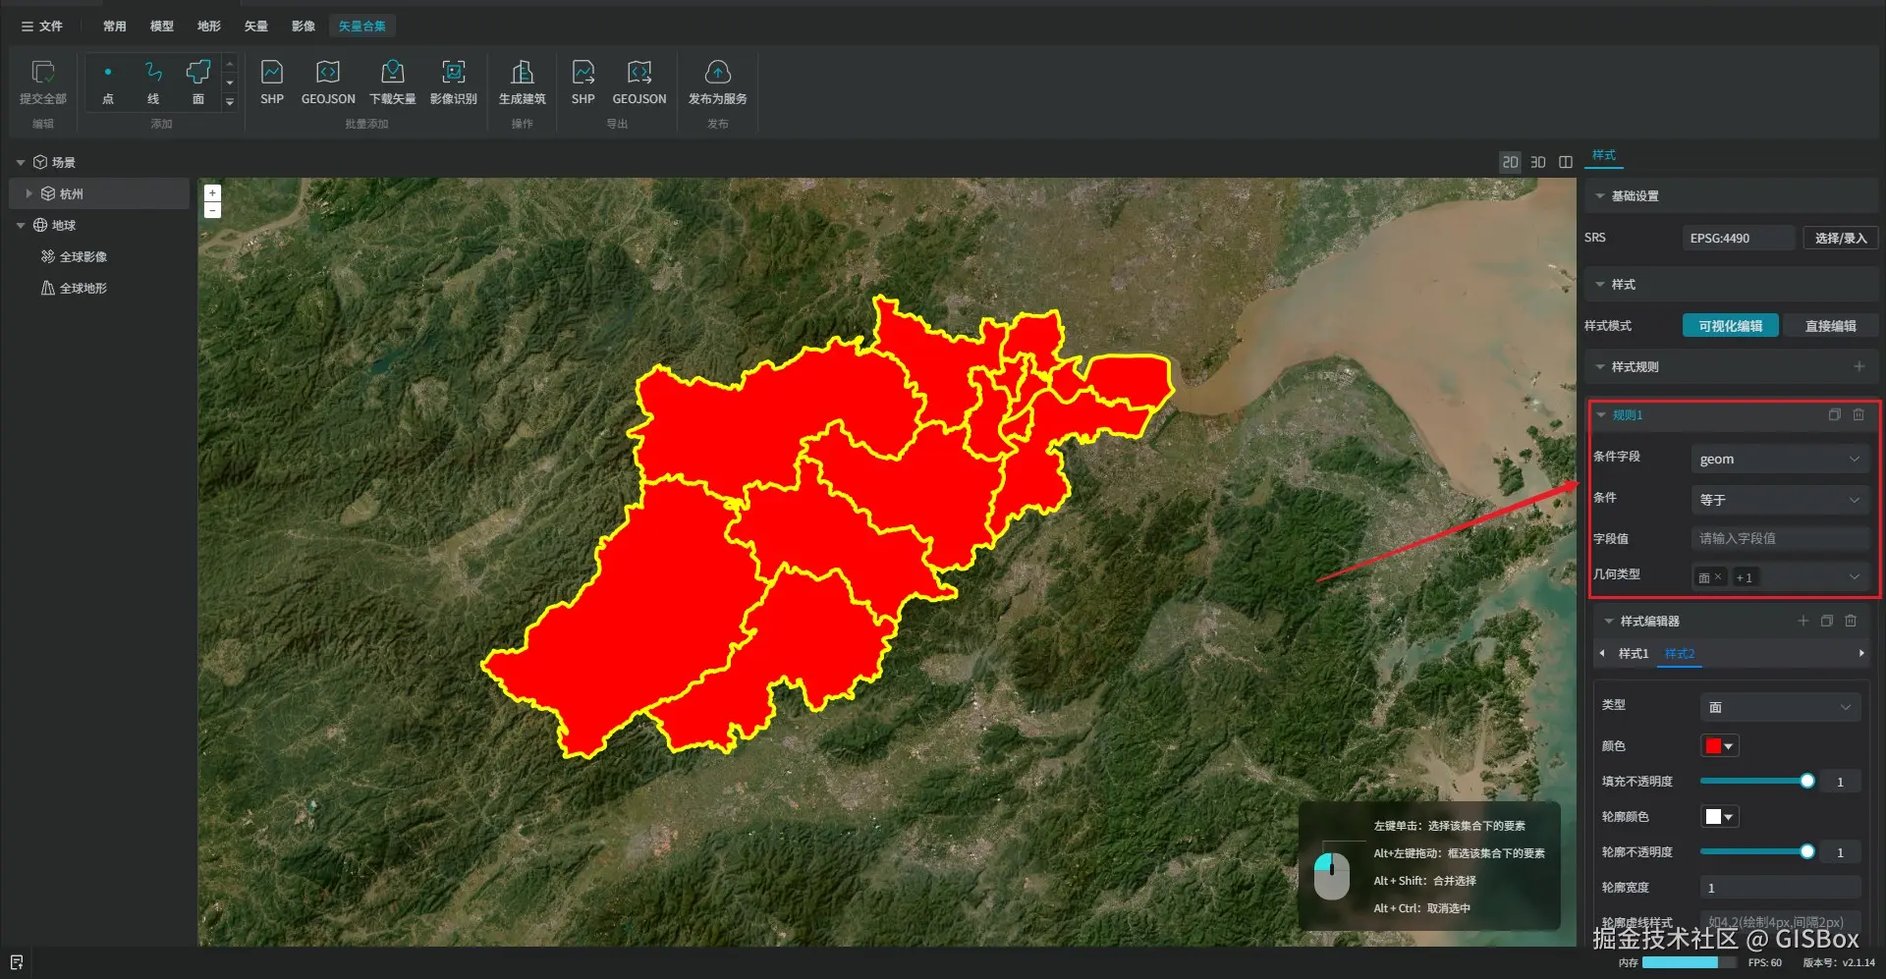Delete 规则1 with the trash icon
This screenshot has height=979, width=1886.
click(x=1858, y=415)
